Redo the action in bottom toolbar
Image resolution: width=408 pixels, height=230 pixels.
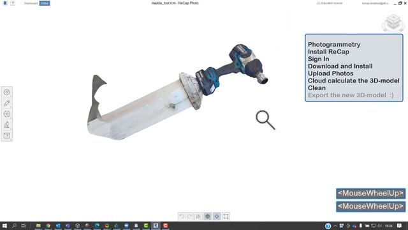190,216
